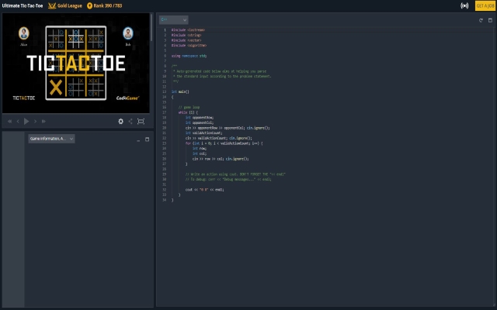Jump to the last replay frame
Viewport: 497px width, 310px height.
click(x=43, y=121)
